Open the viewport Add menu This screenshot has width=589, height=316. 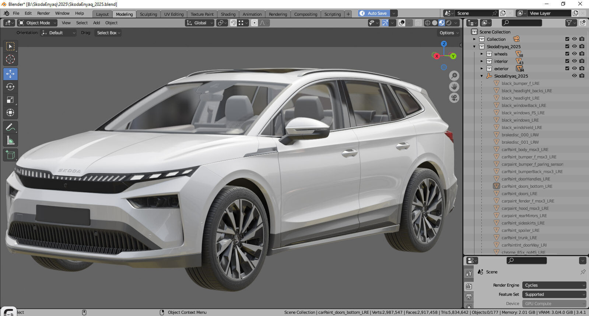tap(97, 23)
